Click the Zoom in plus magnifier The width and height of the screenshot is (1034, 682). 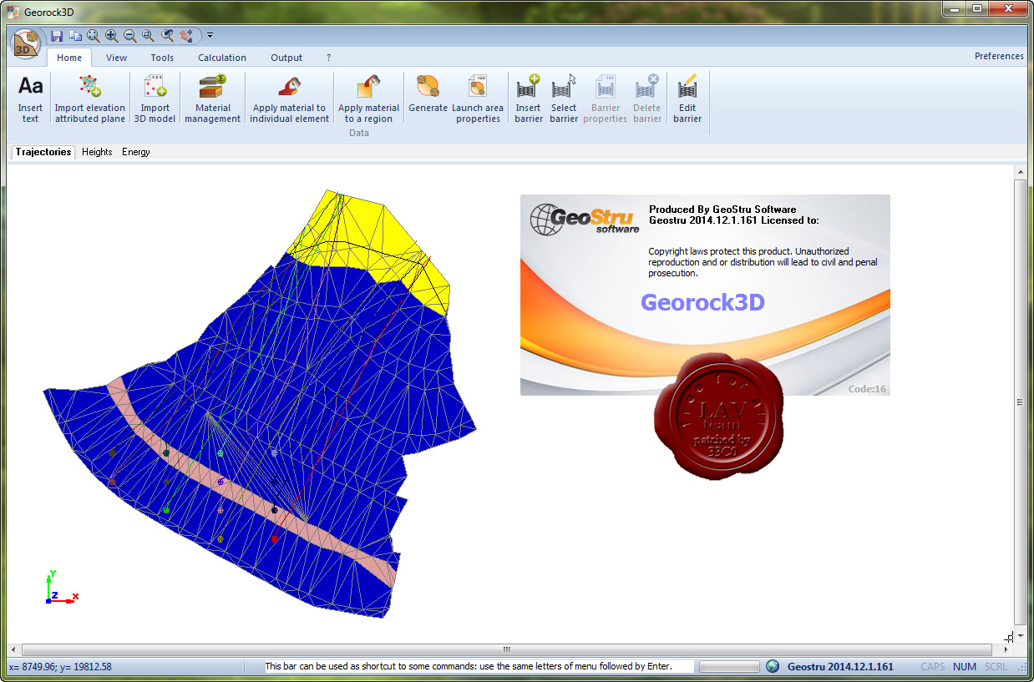[112, 35]
